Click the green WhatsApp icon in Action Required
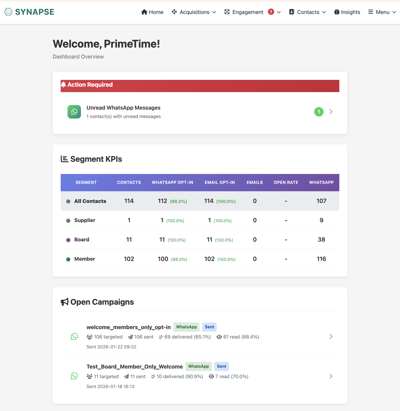Viewport: 400px width, 411px height. click(x=74, y=112)
